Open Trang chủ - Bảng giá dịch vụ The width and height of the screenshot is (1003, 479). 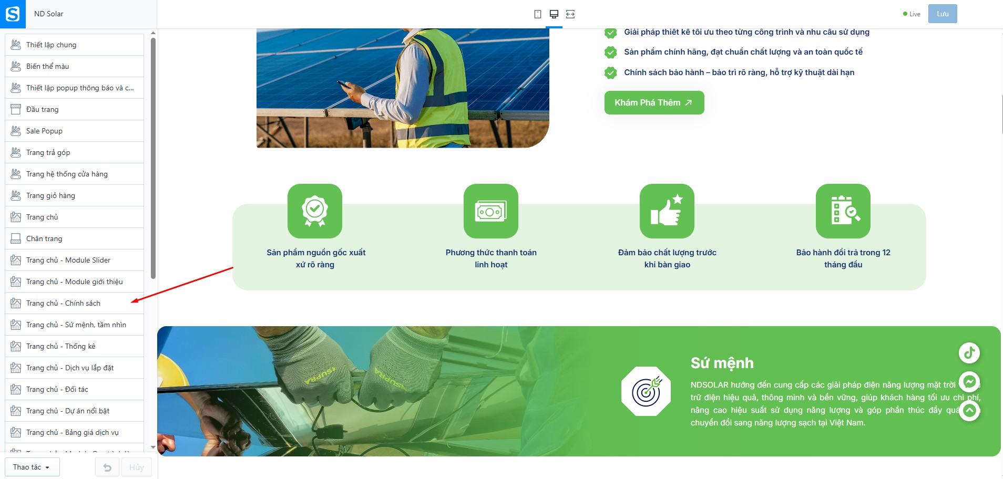(74, 432)
